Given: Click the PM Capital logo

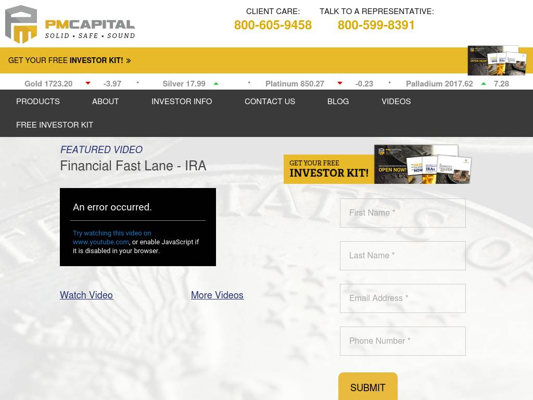Looking at the screenshot, I should pos(70,24).
